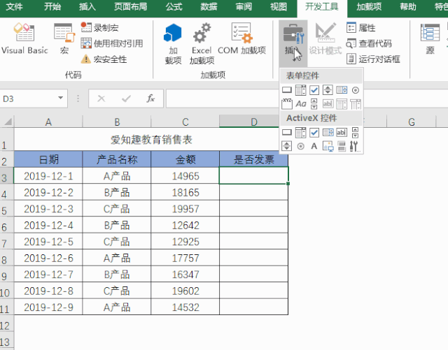
Task: Select empty 是否发票 cell in row 6
Action: (253, 225)
